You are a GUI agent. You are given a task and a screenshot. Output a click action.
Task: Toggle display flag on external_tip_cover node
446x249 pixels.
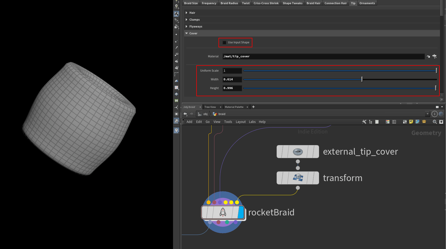coord(316,152)
